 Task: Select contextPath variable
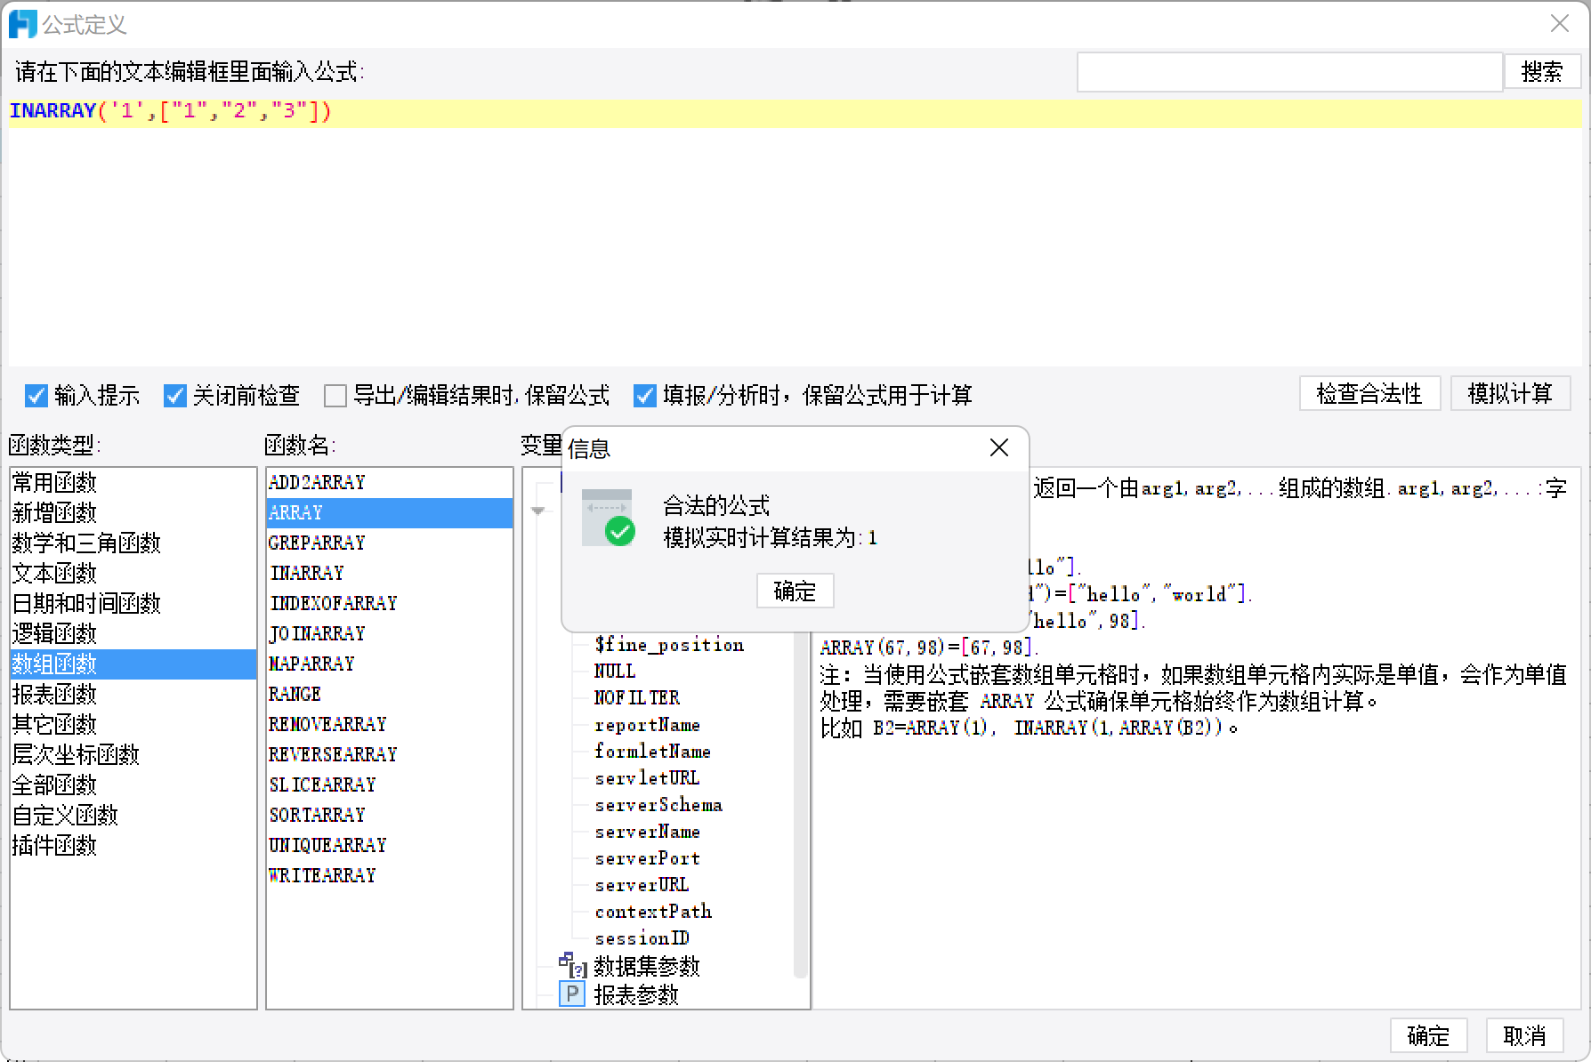pos(653,912)
